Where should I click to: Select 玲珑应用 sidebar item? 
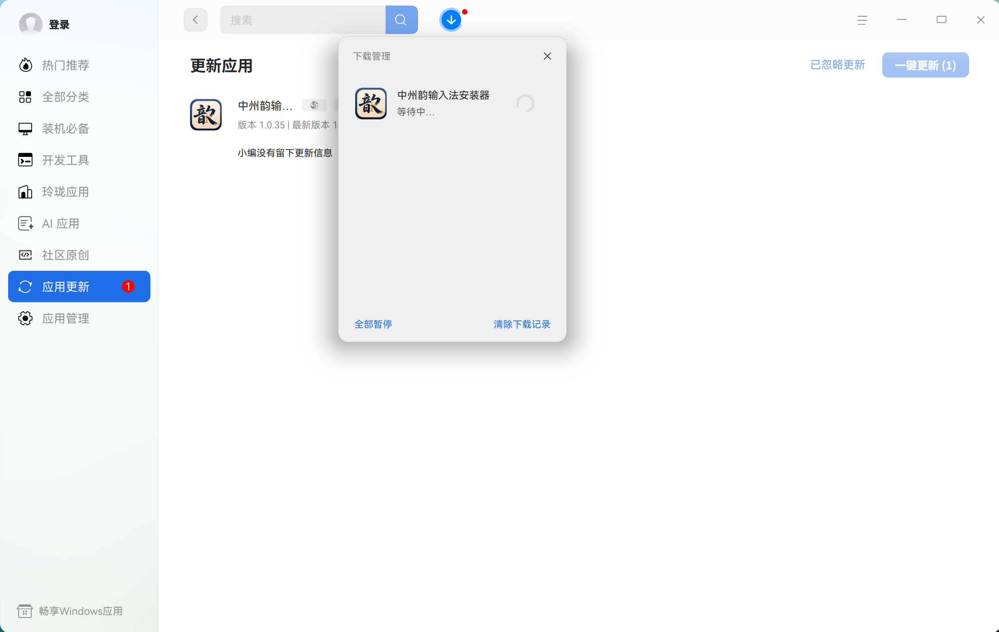[79, 192]
